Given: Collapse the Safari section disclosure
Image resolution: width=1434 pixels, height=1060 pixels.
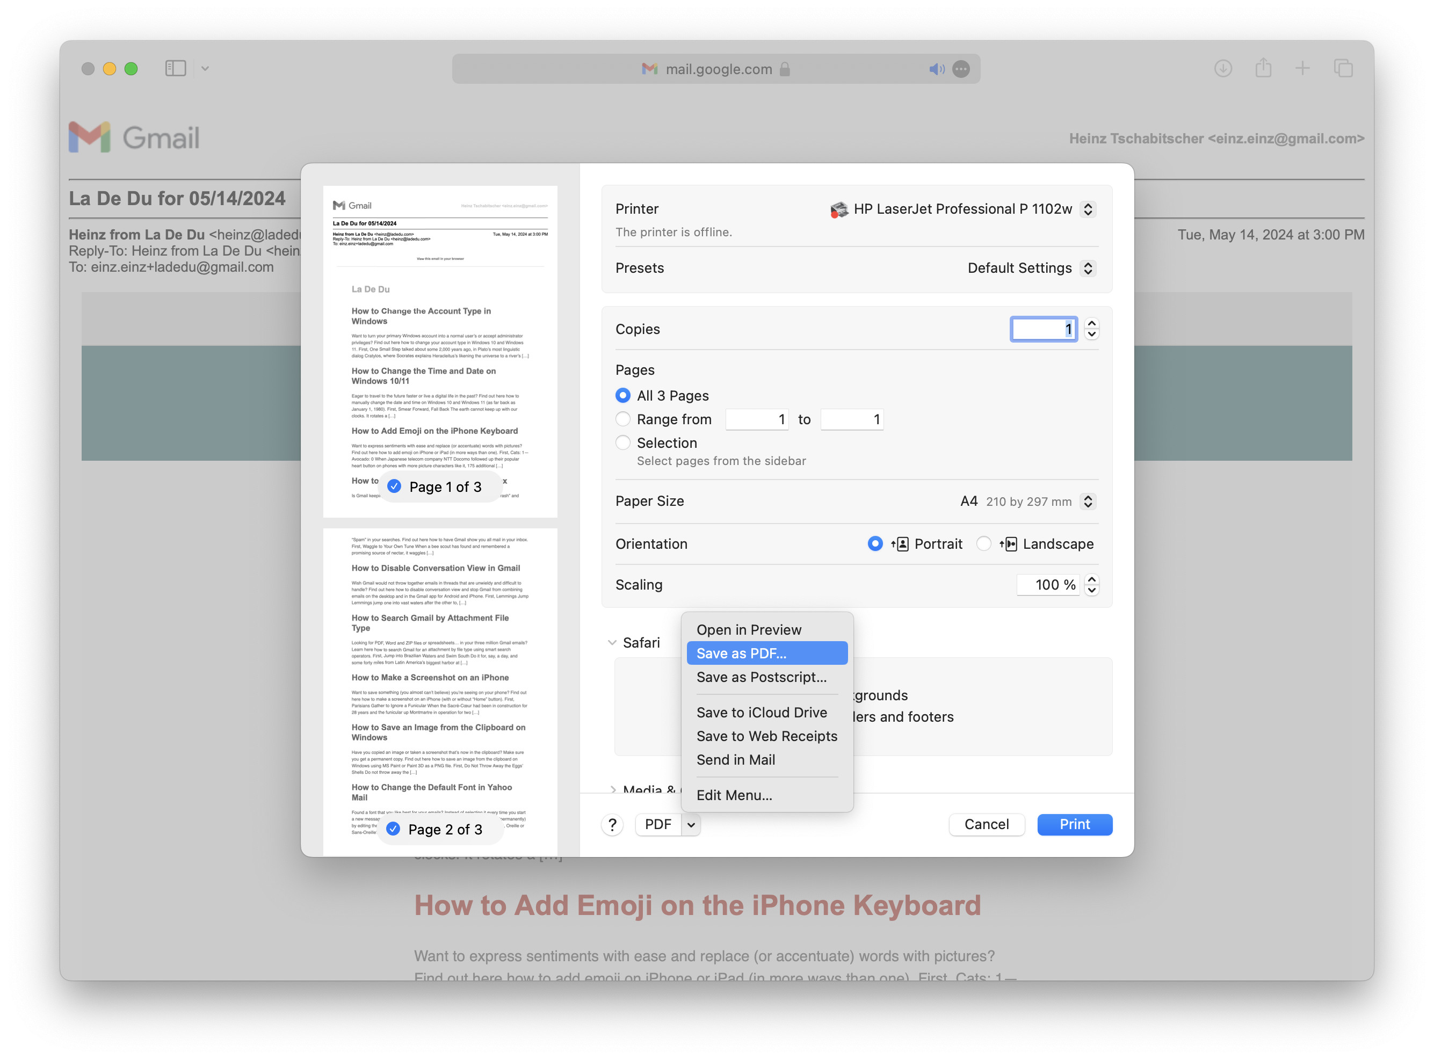Looking at the screenshot, I should click(611, 642).
